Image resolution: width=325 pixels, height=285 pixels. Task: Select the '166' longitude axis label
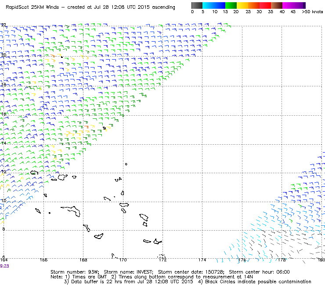tap(43, 260)
